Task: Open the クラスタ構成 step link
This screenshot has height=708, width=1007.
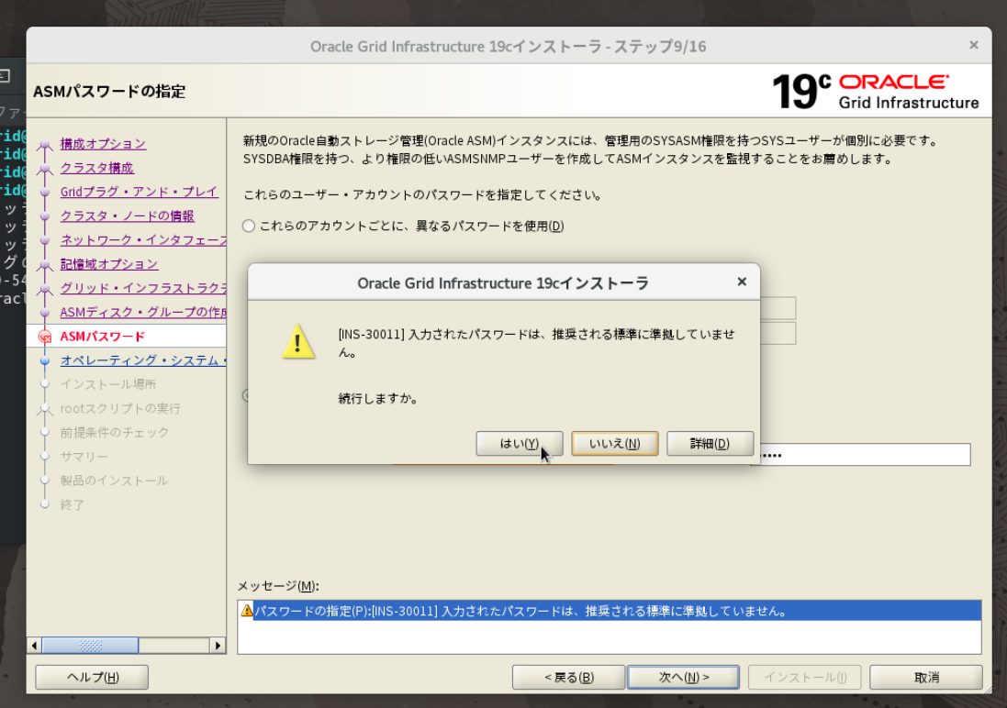Action: point(97,168)
